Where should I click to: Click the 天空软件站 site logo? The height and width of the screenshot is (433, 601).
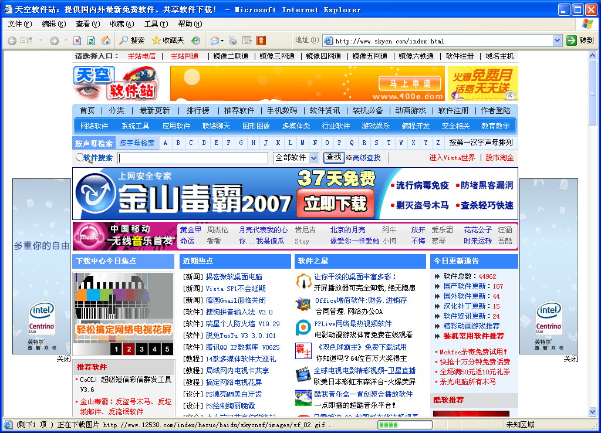pos(116,83)
